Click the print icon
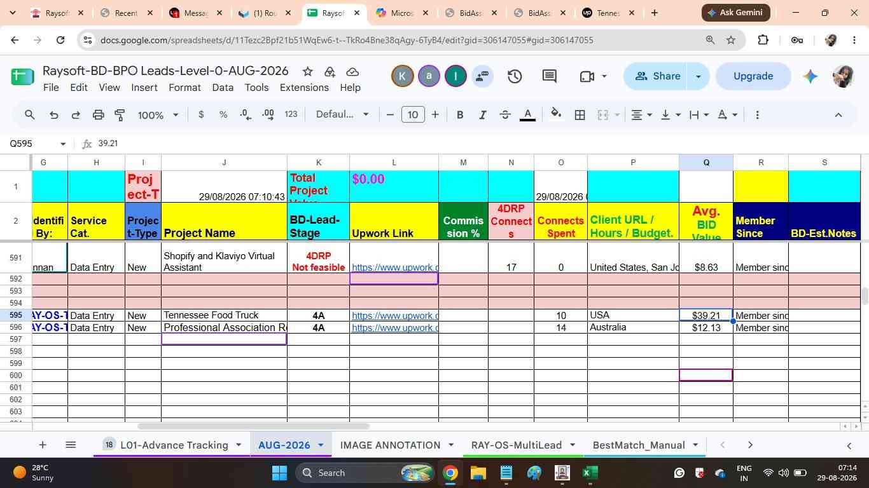This screenshot has height=488, width=869. tap(98, 115)
